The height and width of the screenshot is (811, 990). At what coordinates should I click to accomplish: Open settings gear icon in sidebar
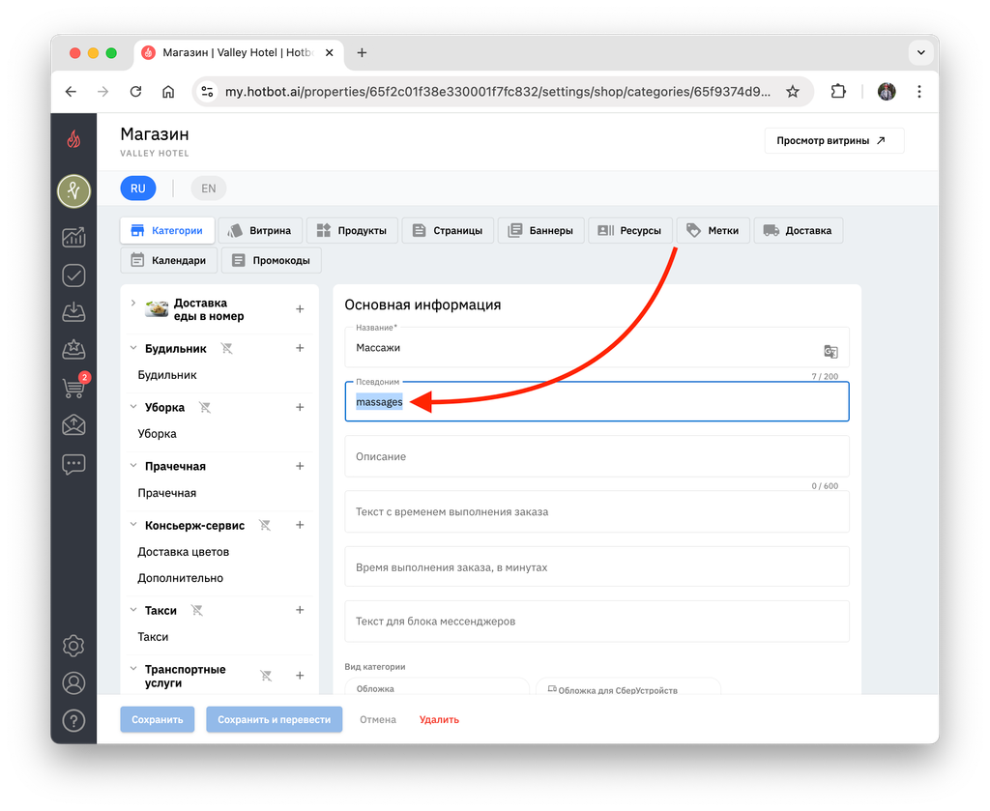coord(73,646)
